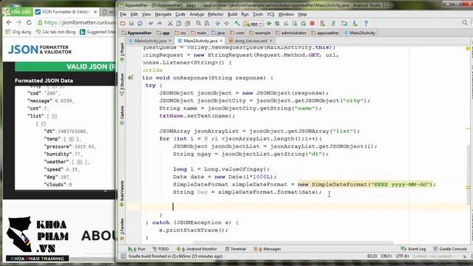
Task: Collapse the first list item object in JSON
Action: [x=44, y=124]
